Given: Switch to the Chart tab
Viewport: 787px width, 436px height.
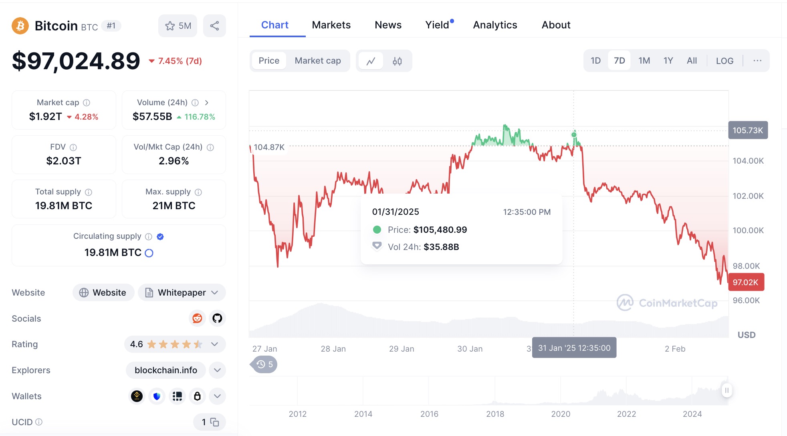Looking at the screenshot, I should click(x=275, y=25).
